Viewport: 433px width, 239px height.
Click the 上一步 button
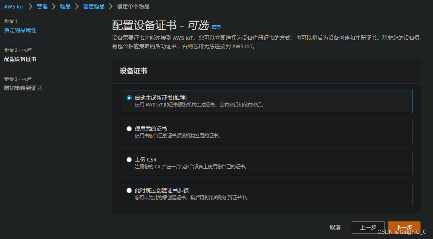click(368, 227)
